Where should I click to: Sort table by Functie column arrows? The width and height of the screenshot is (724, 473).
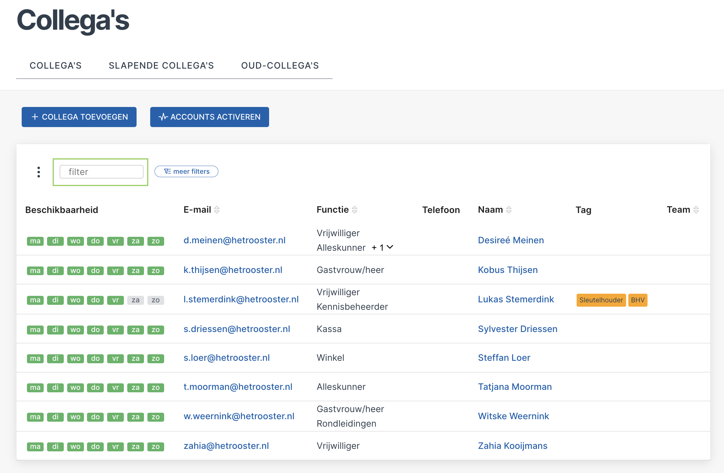click(355, 210)
